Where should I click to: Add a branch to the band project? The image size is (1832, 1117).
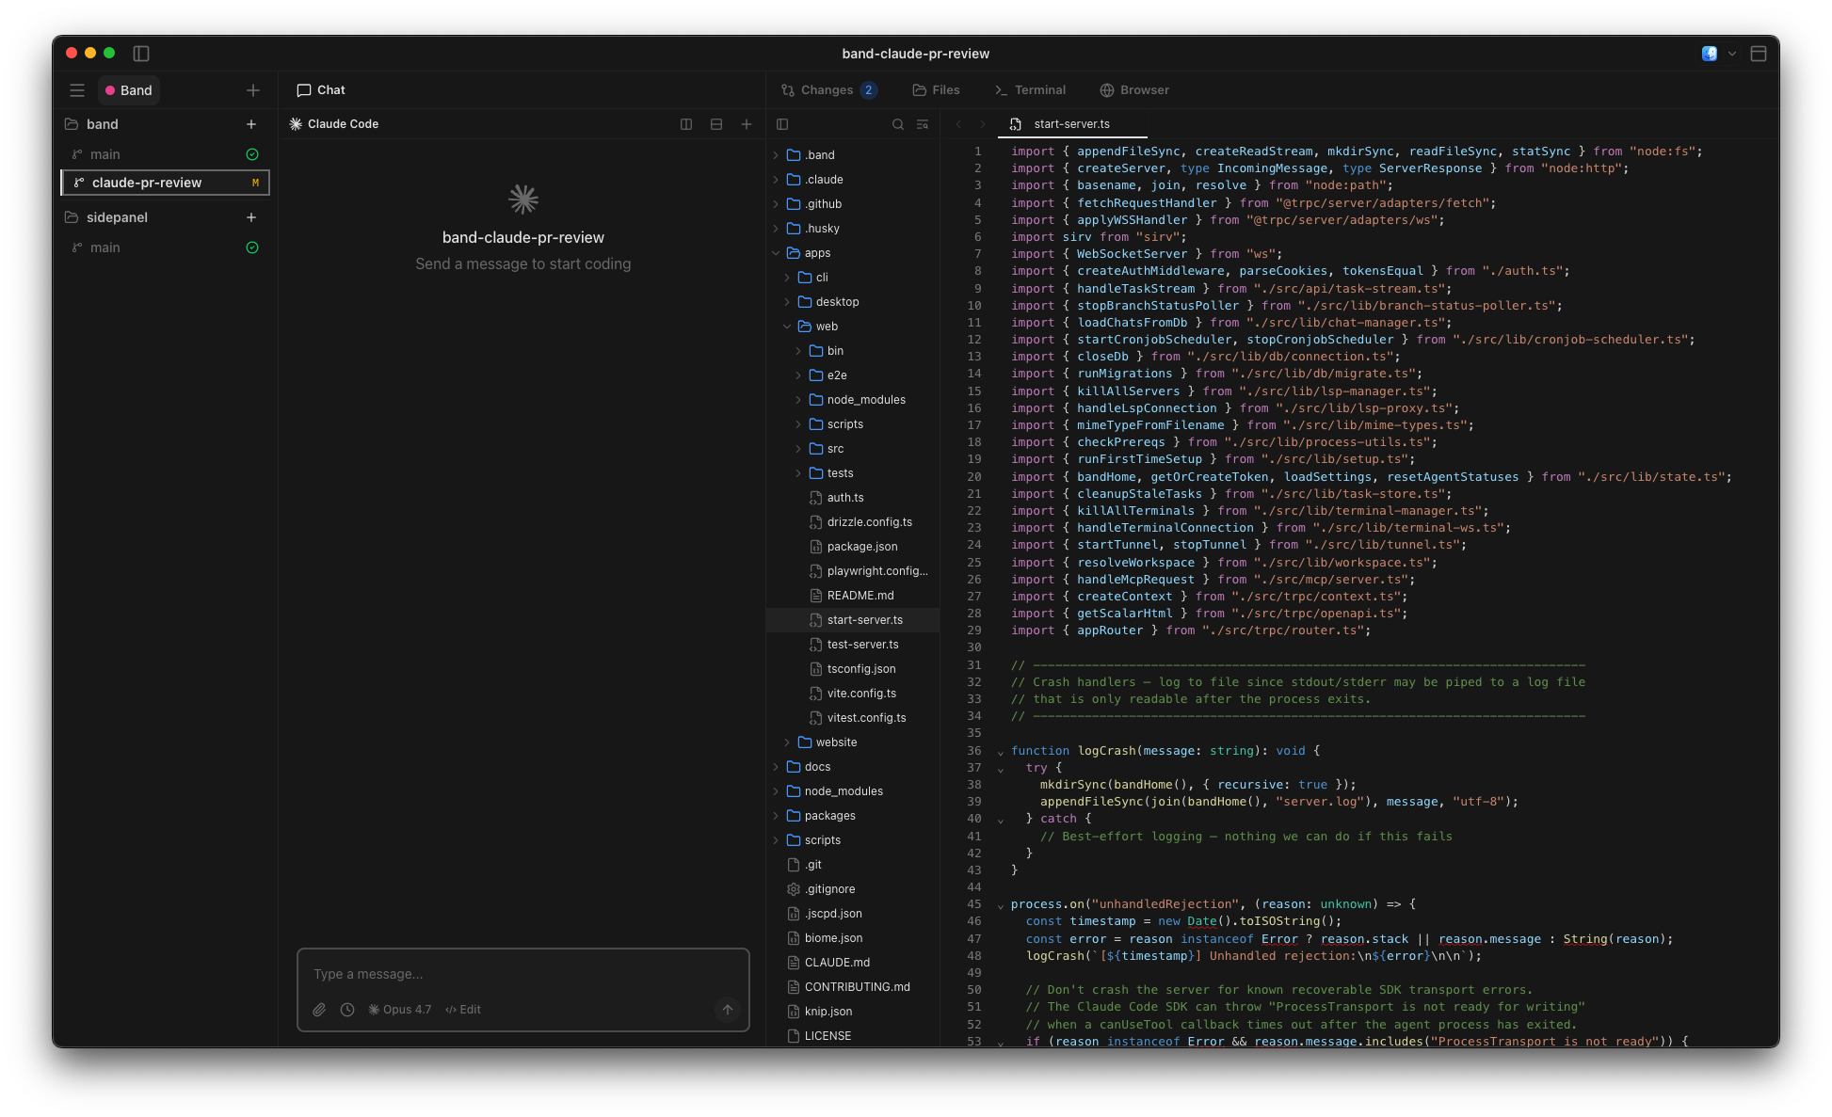pyautogui.click(x=251, y=124)
